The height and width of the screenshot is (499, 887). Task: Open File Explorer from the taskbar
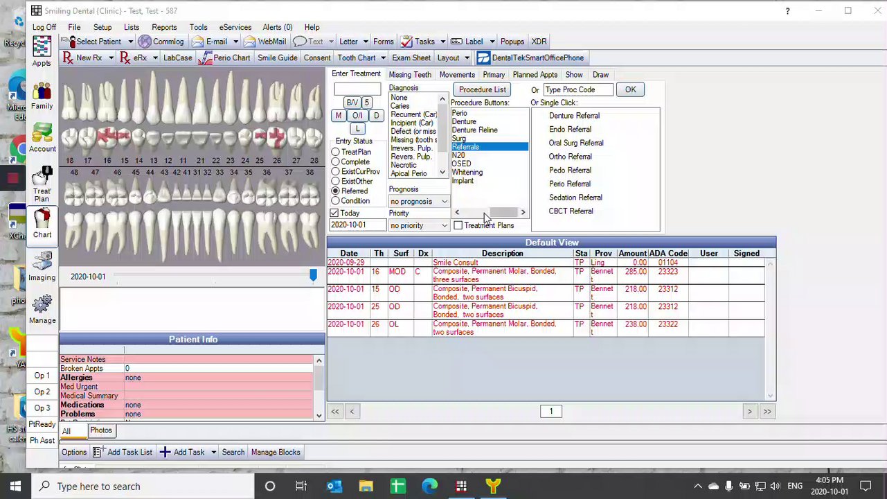(x=366, y=486)
